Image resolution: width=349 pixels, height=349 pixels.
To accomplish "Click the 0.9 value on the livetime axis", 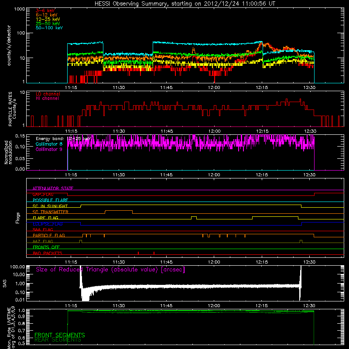I will coord(22,316).
